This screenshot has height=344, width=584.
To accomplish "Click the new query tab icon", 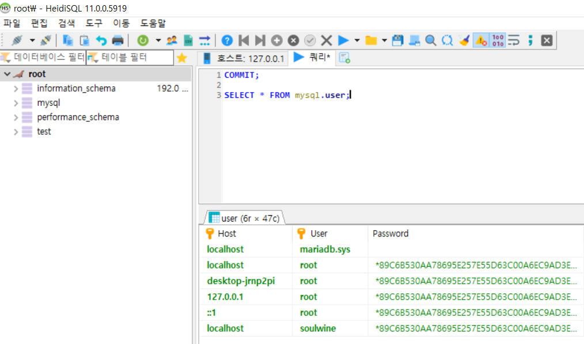I will click(344, 58).
